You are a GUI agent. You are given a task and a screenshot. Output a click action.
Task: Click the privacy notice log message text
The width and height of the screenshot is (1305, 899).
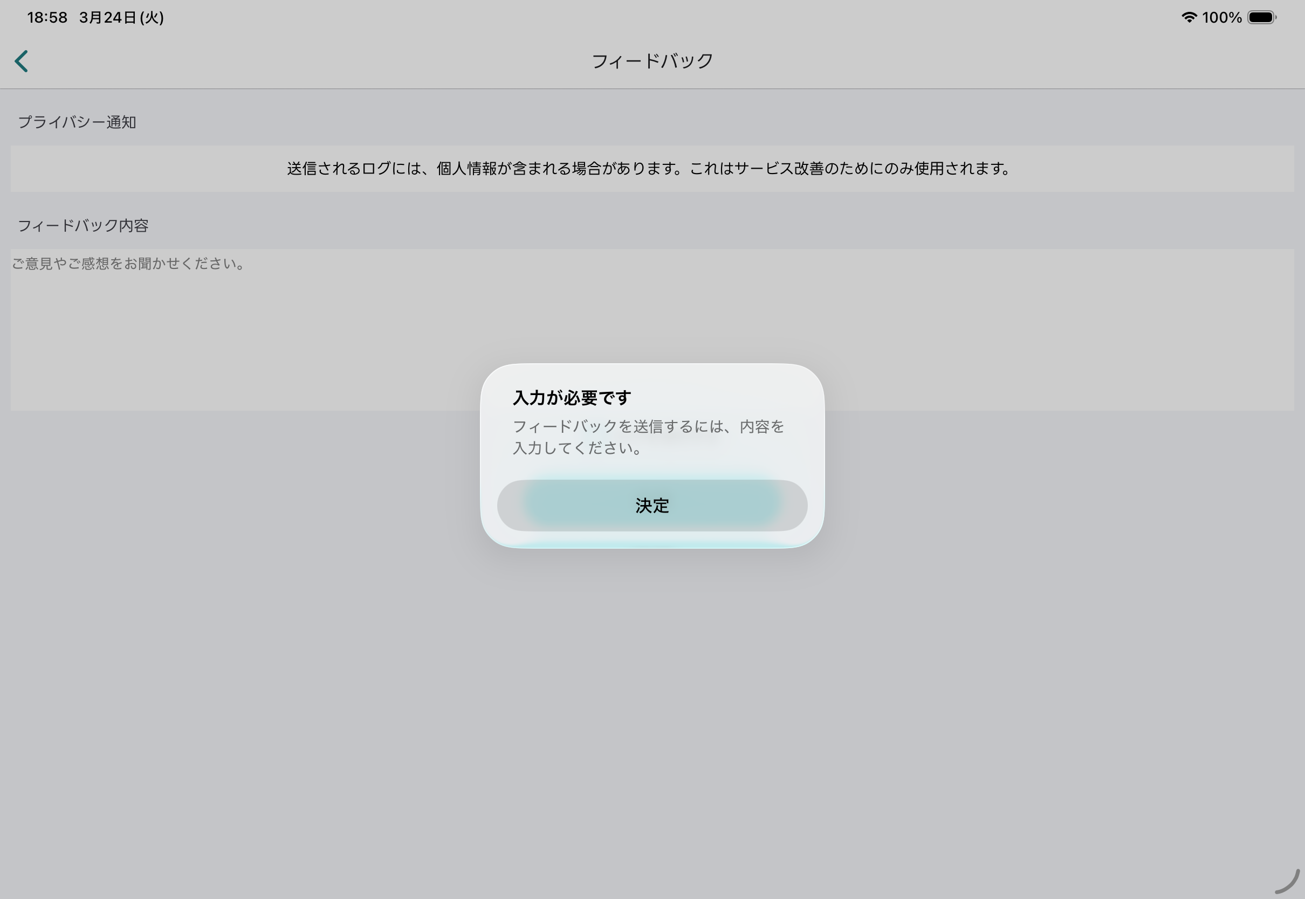[x=649, y=168]
